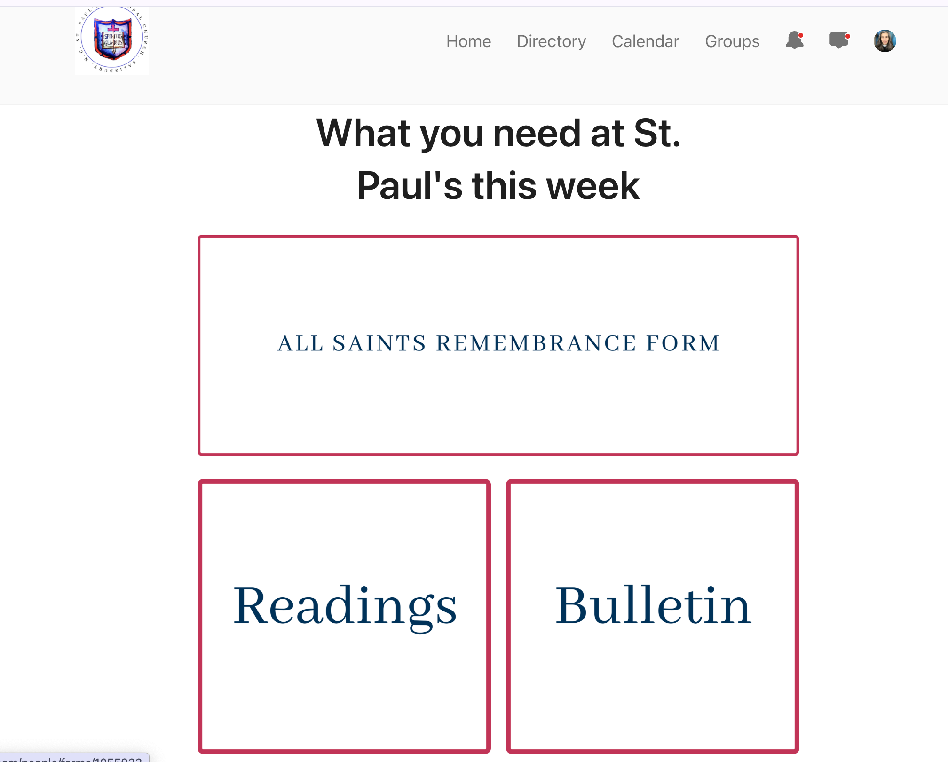Go to the Home page
The width and height of the screenshot is (948, 762).
coord(468,41)
